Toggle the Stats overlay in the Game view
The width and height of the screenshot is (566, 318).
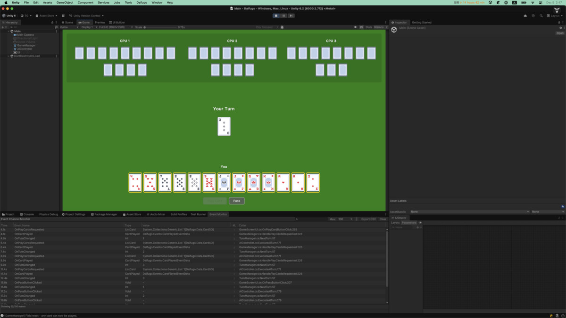pos(369,27)
